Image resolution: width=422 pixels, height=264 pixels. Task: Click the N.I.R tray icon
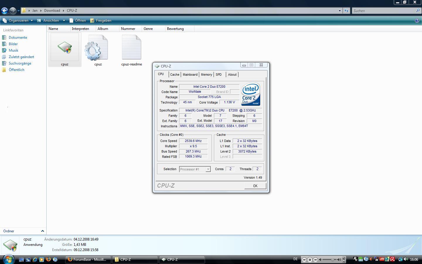[x=361, y=259]
